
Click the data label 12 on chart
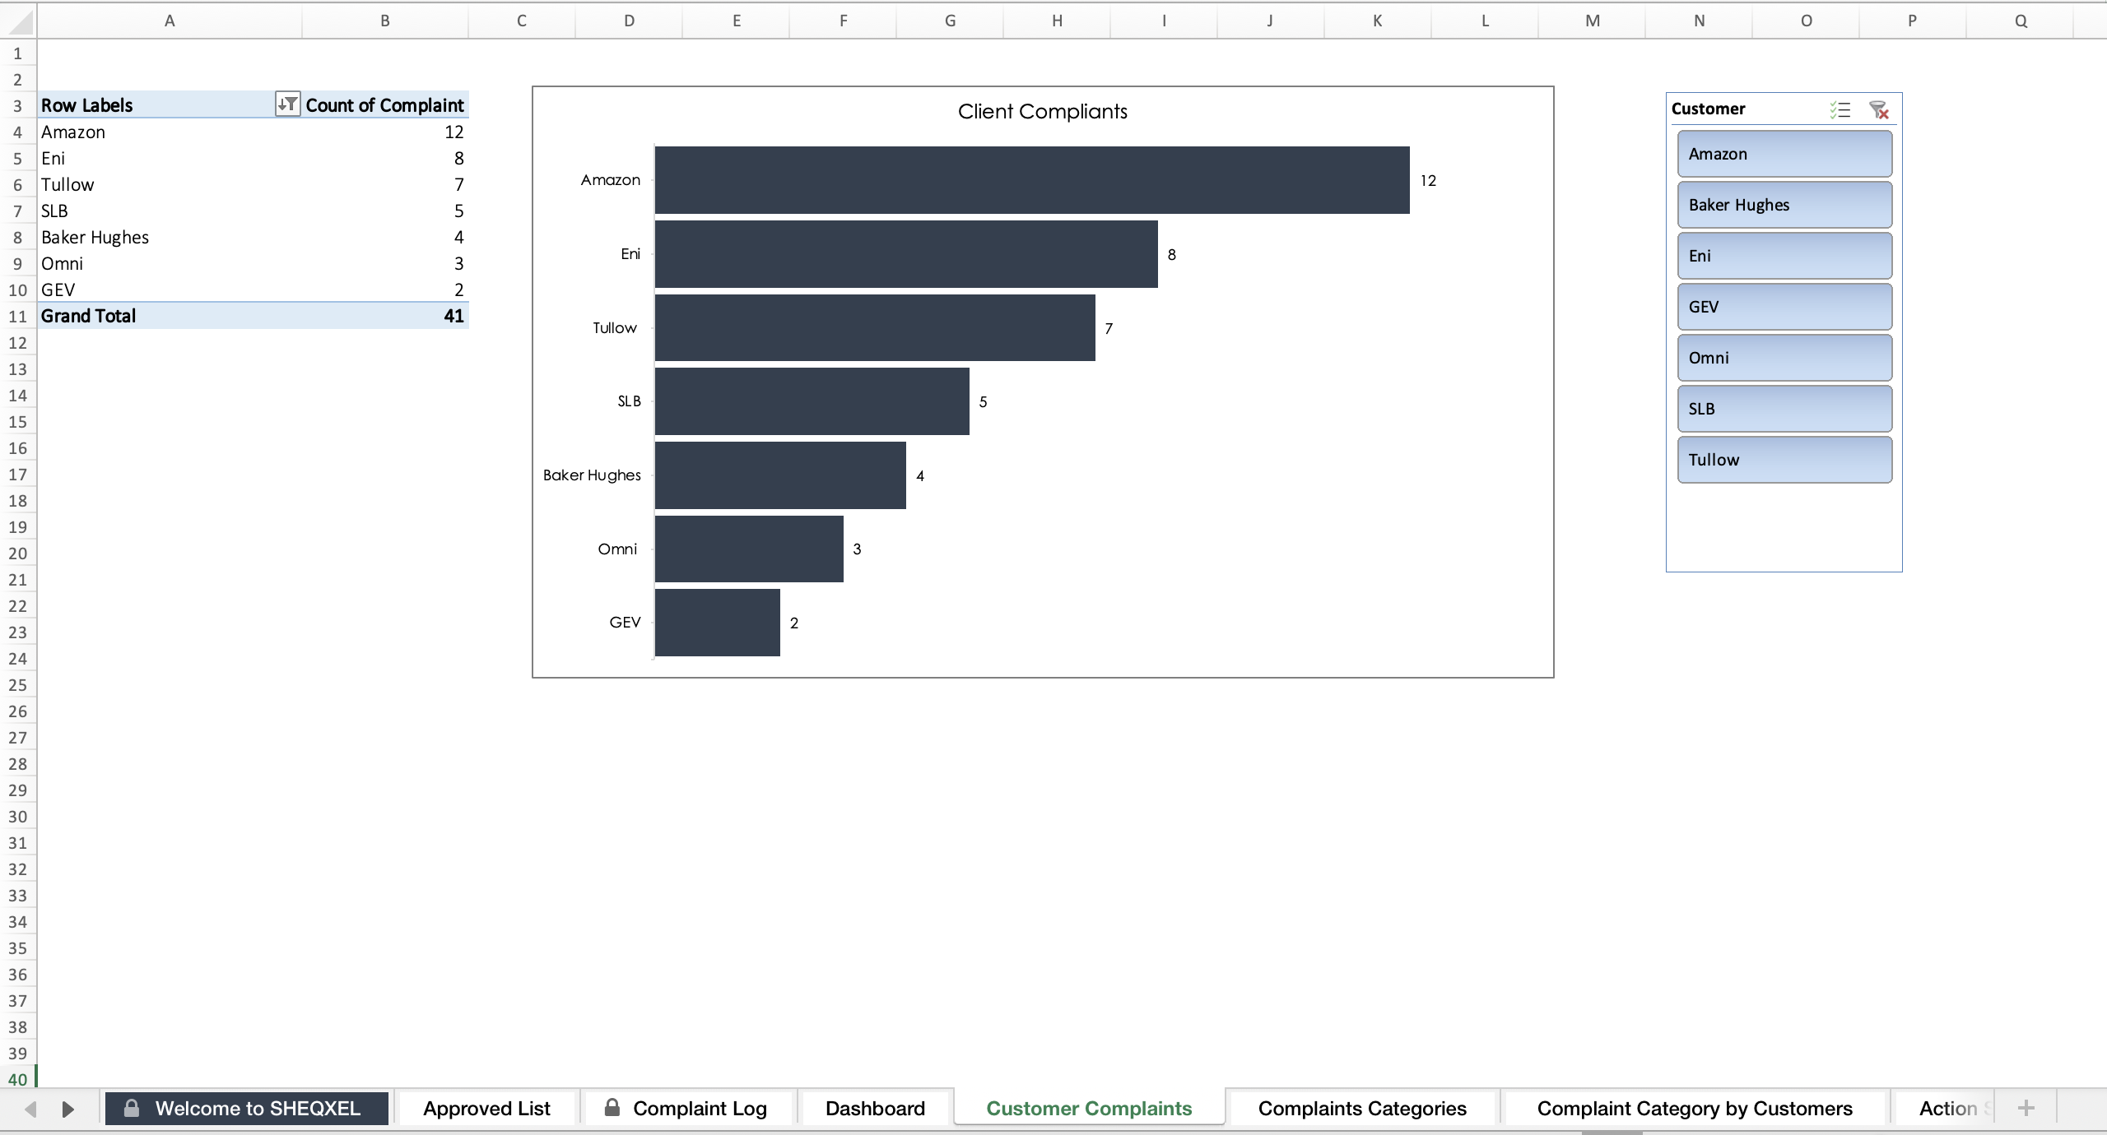1428,180
